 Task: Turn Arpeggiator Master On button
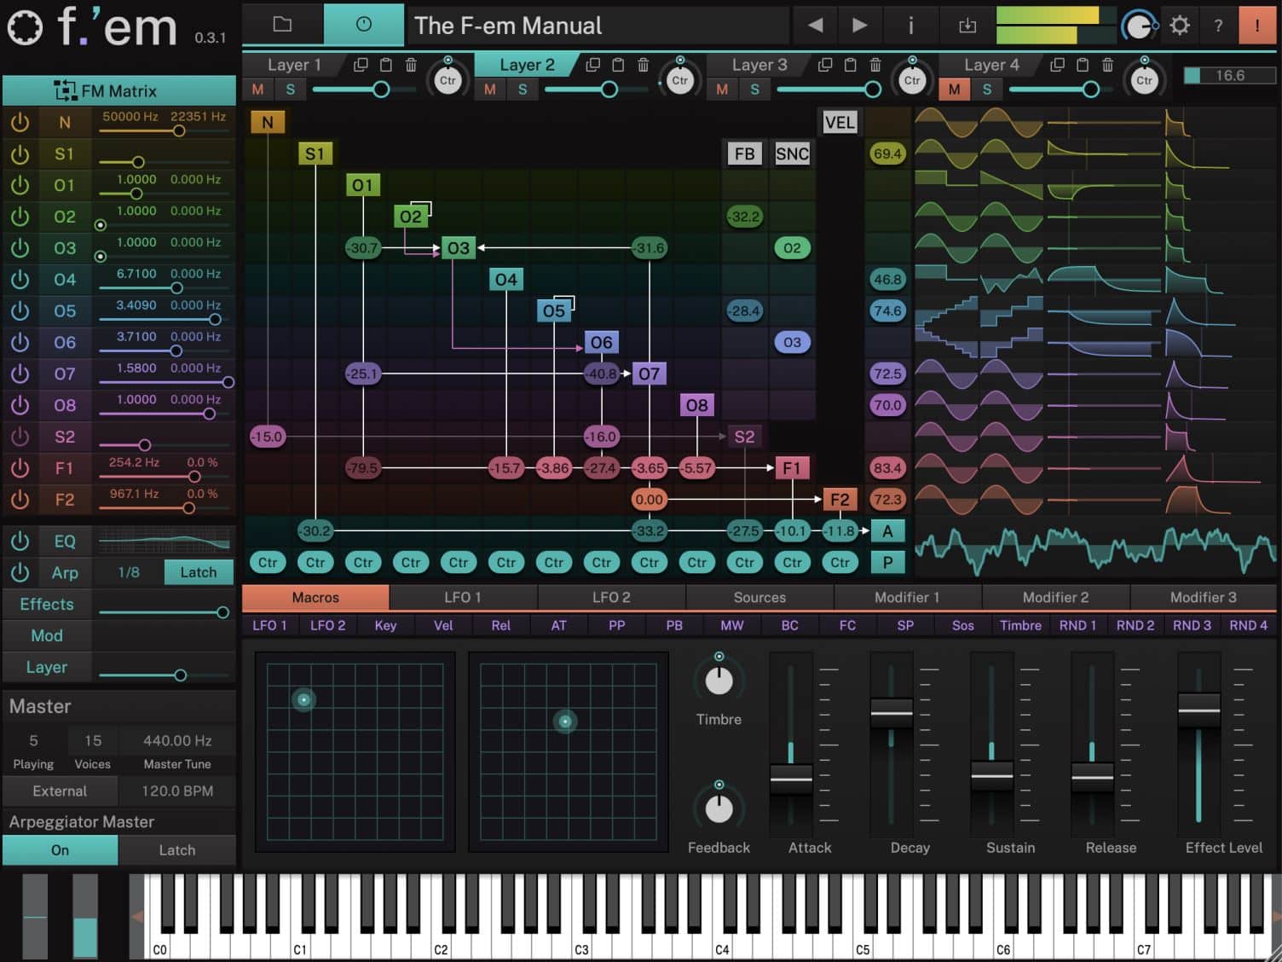[60, 849]
